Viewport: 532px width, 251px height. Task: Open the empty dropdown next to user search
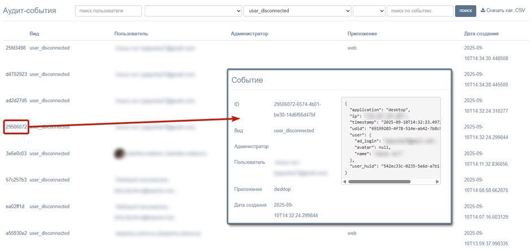(193, 11)
